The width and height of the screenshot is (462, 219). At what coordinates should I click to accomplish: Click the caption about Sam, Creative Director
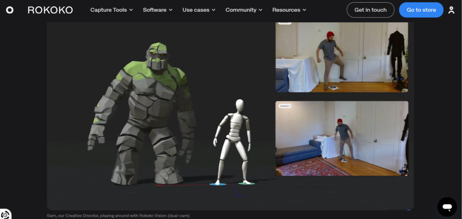[x=118, y=215]
